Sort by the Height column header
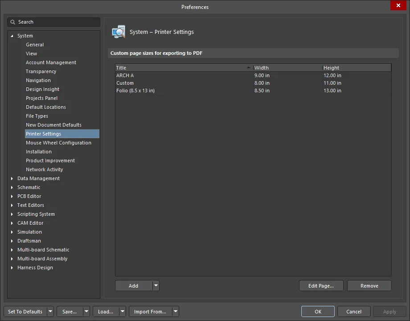The height and width of the screenshot is (321, 410). coord(357,68)
